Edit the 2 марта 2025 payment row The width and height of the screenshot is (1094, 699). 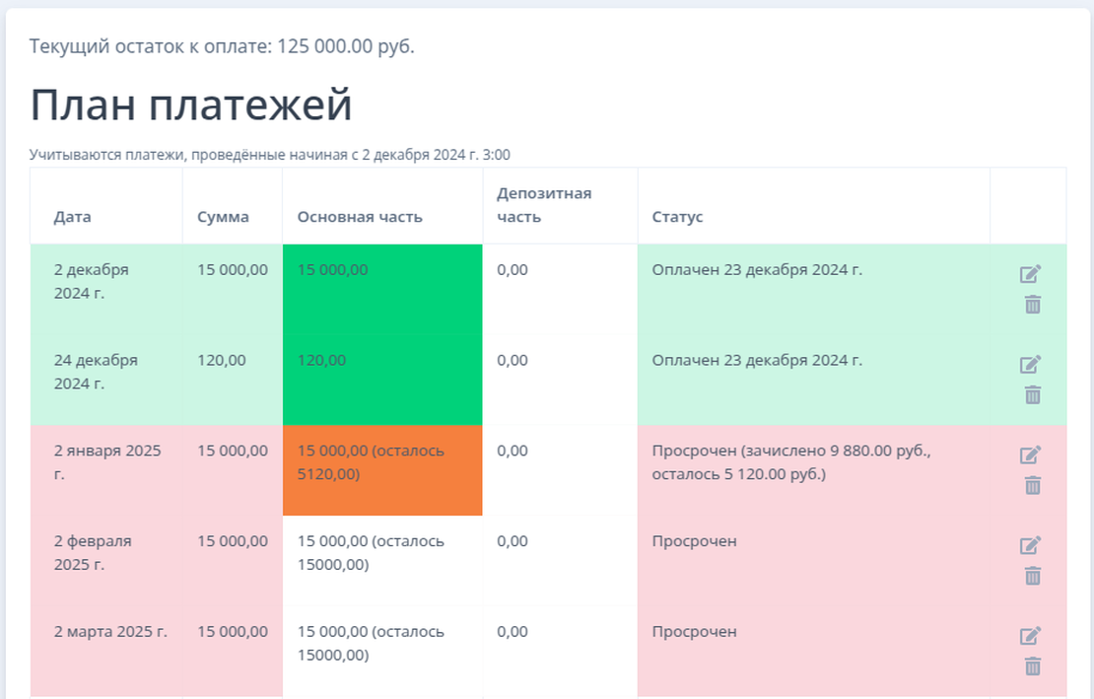1030,636
